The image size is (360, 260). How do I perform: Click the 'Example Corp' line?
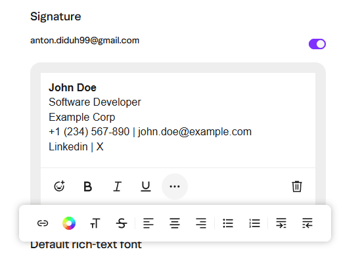click(x=81, y=118)
